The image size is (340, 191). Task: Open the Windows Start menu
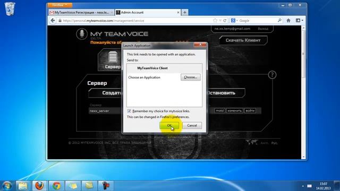[7, 186]
